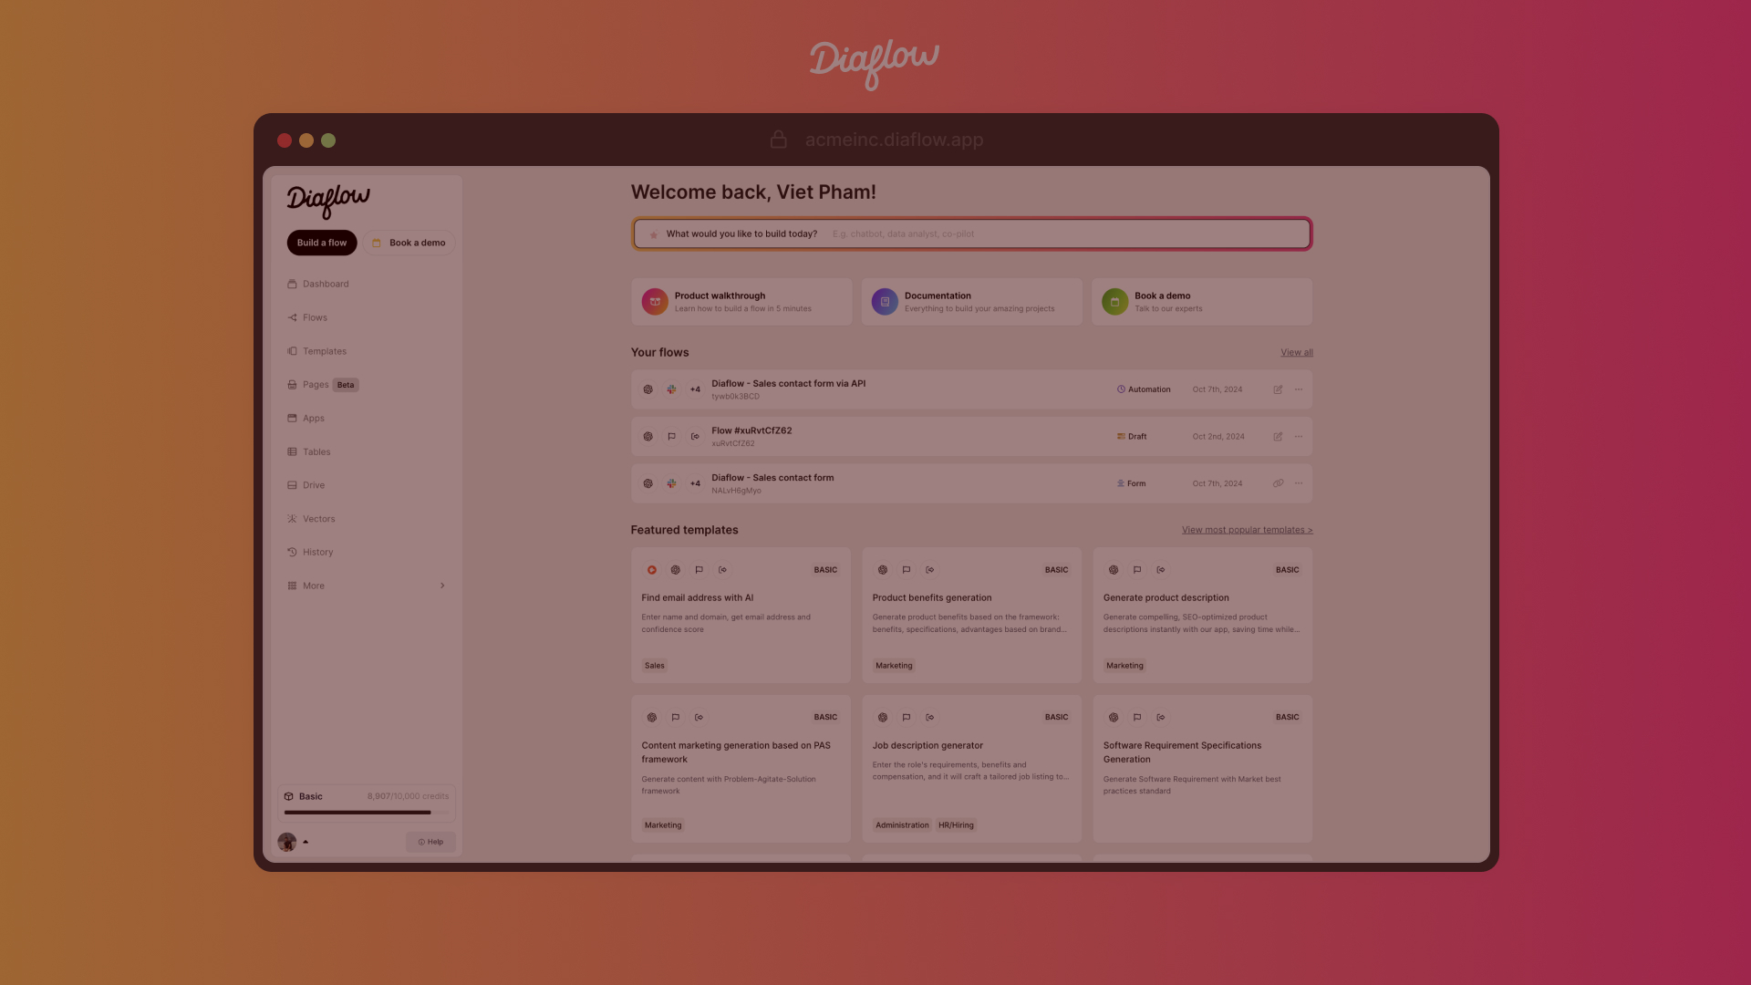This screenshot has height=985, width=1751.
Task: Click the Build a flow button
Action: coord(321,243)
